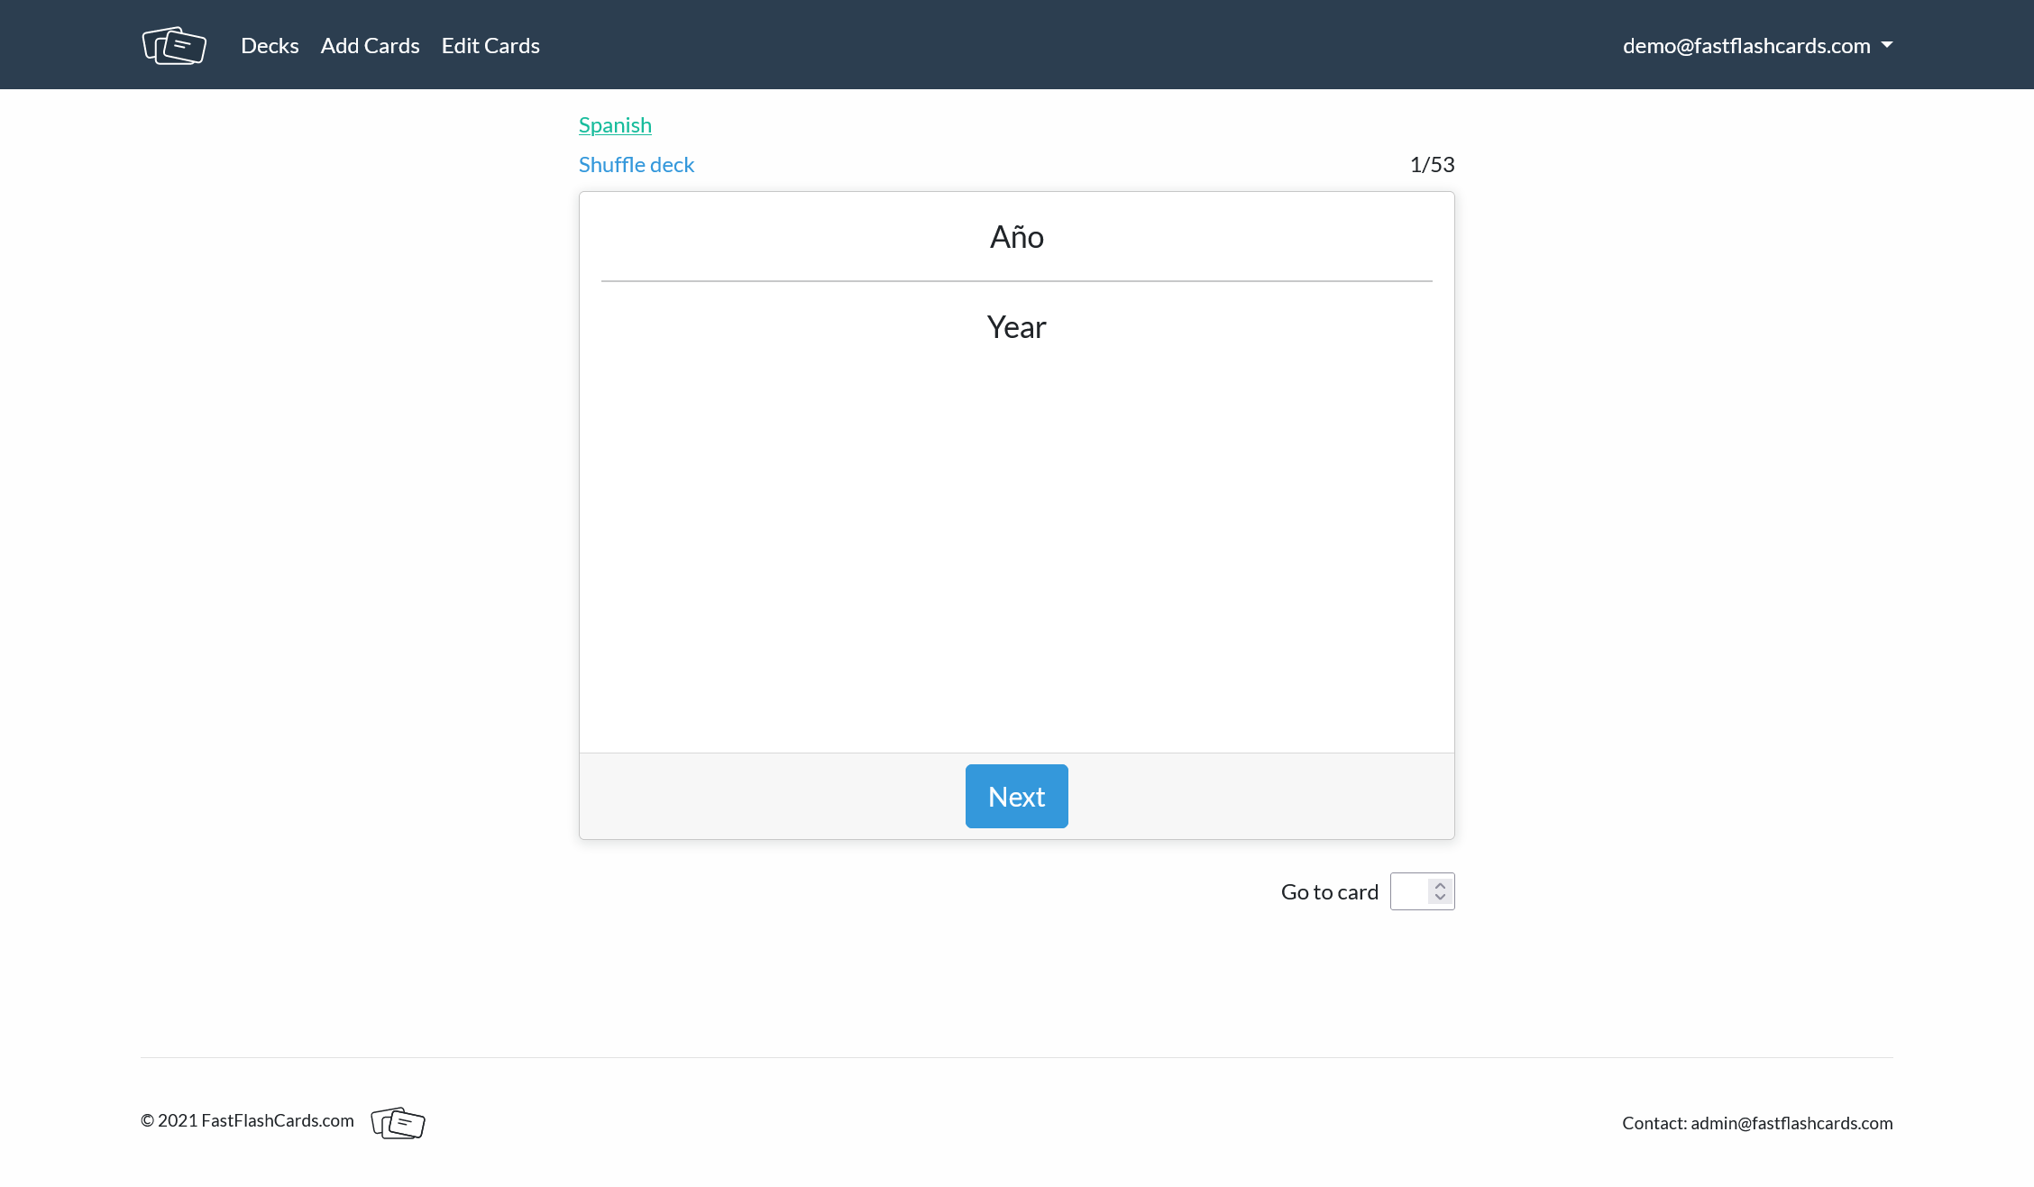
Task: Click the Go to card label
Action: click(1329, 892)
